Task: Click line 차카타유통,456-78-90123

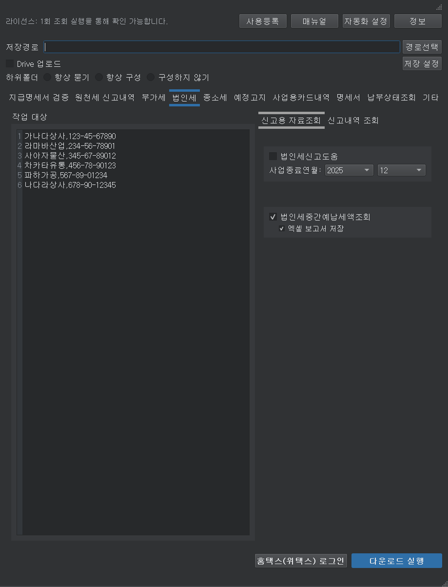Action: (x=70, y=165)
